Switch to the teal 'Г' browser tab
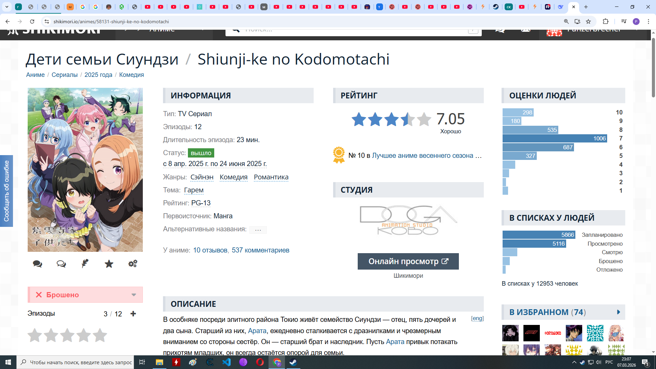The height and width of the screenshot is (369, 656). [18, 7]
